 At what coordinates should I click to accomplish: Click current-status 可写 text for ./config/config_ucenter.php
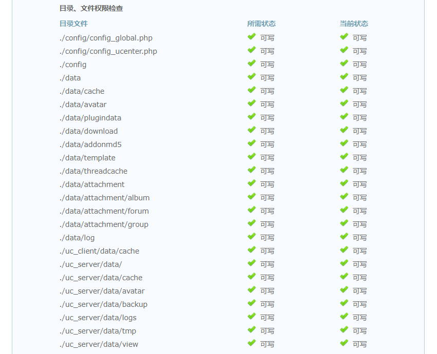tap(359, 51)
